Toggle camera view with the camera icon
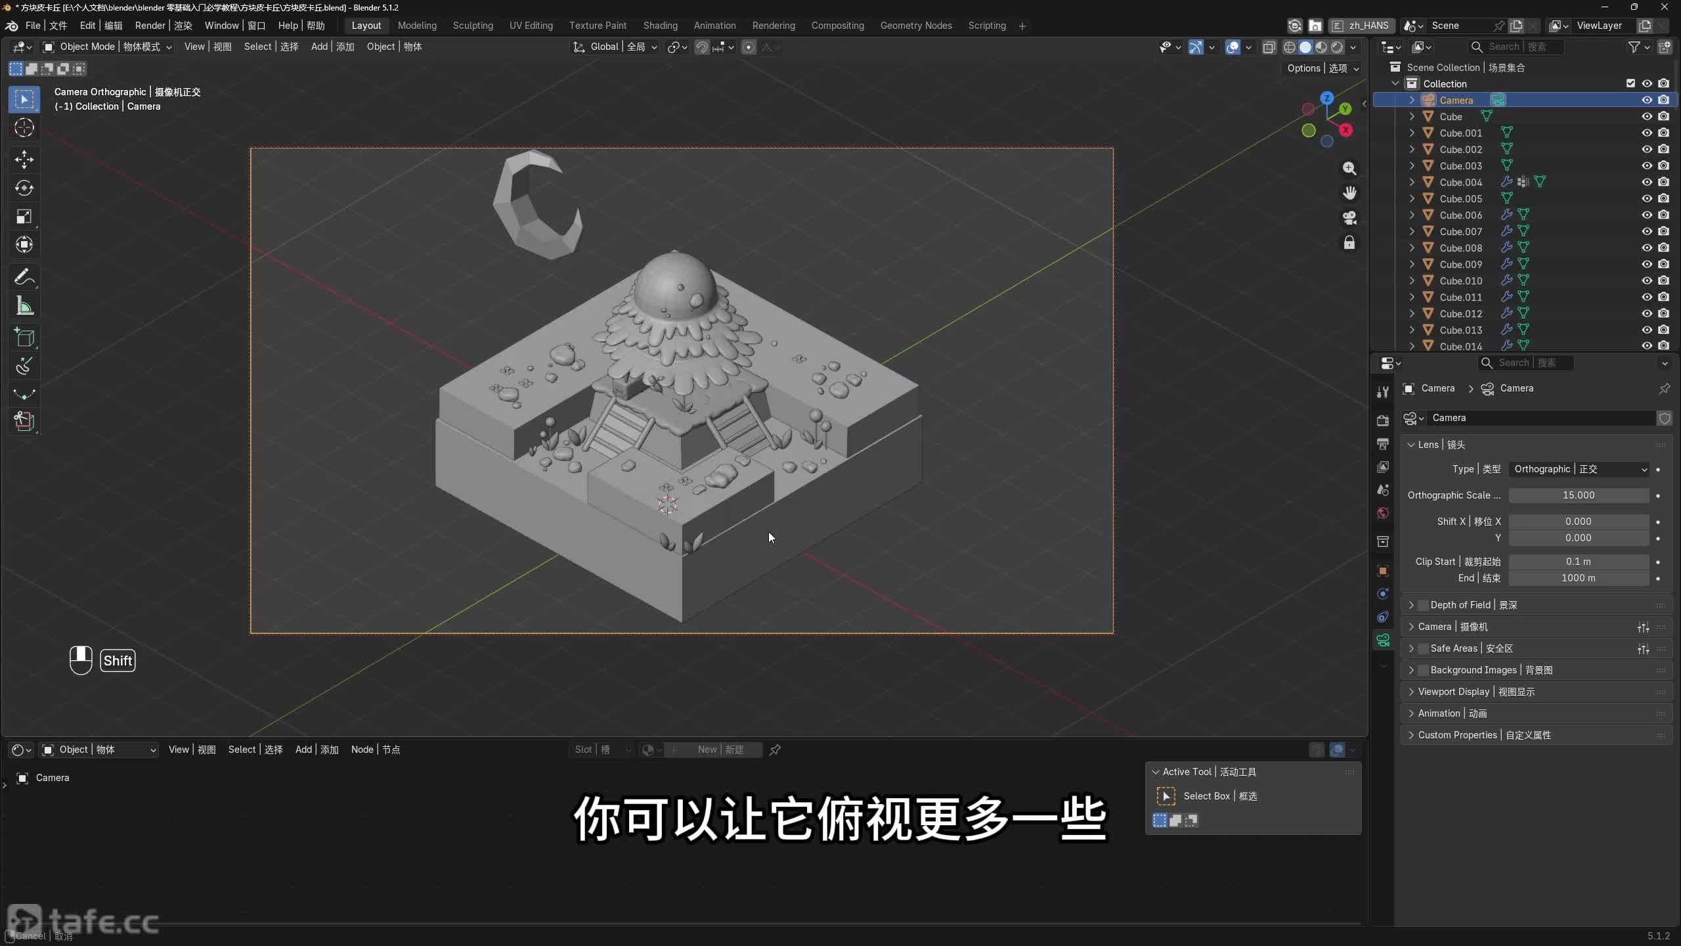 click(1349, 218)
